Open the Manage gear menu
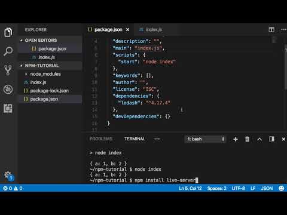The image size is (287, 215). pos(8,176)
